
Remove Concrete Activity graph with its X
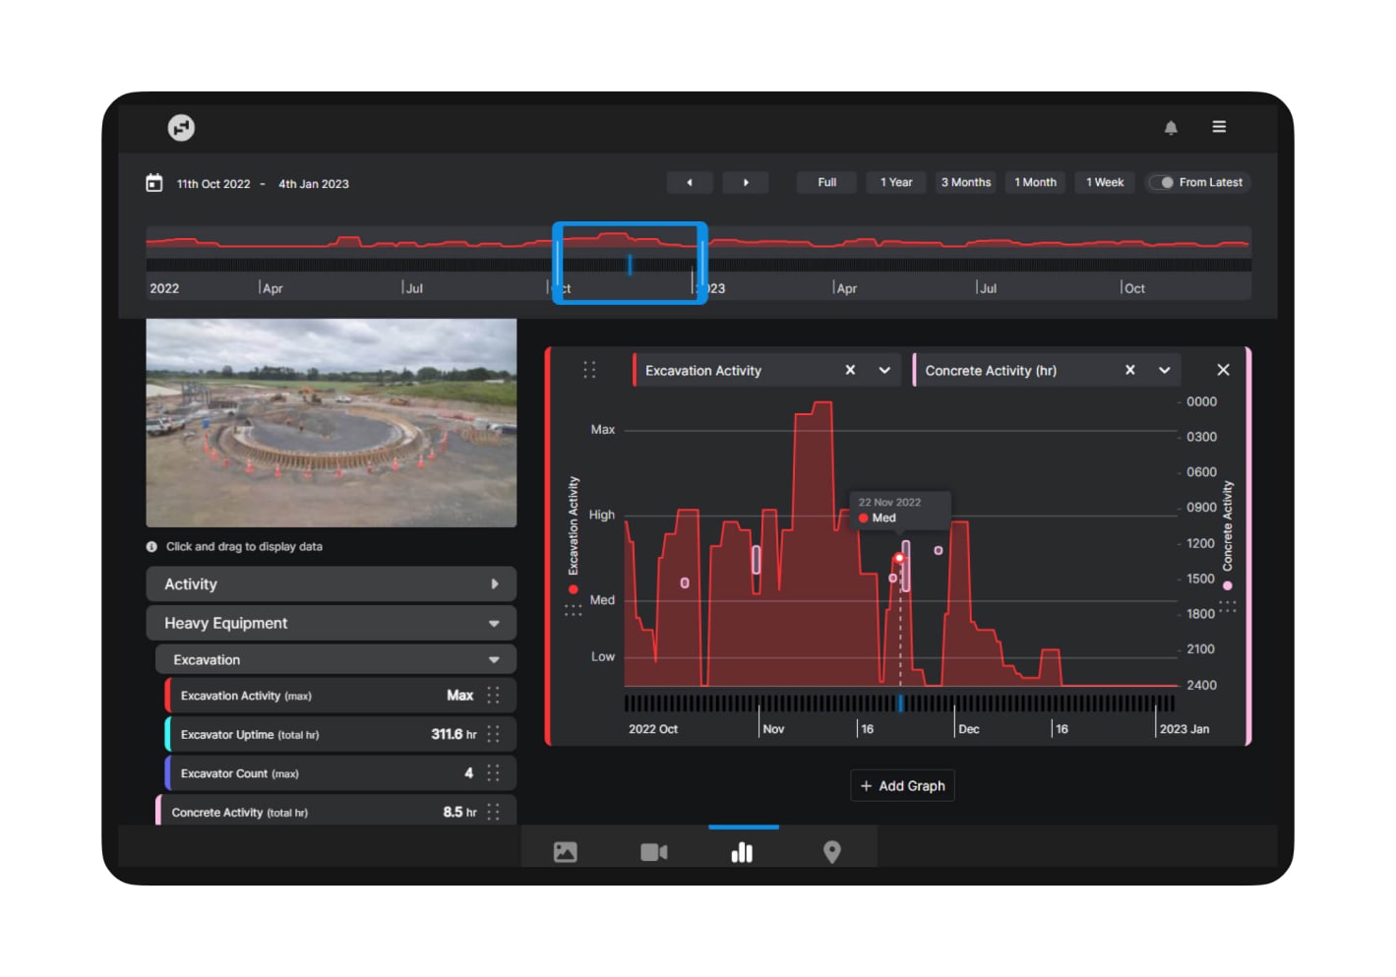click(1129, 370)
